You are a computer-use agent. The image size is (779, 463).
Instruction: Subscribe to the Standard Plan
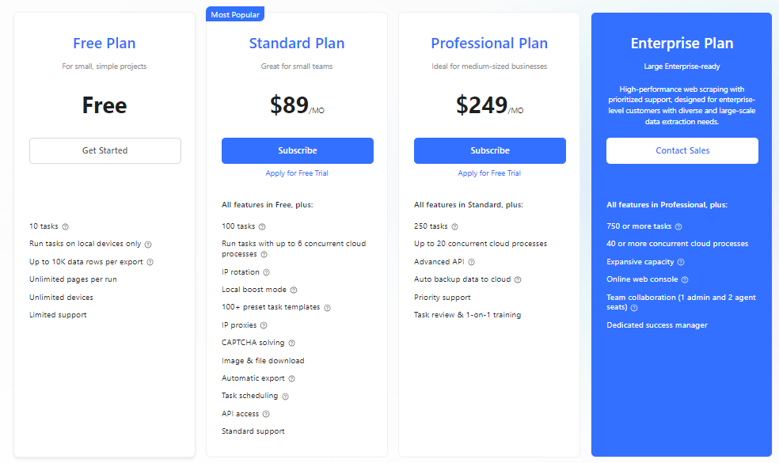click(x=298, y=150)
